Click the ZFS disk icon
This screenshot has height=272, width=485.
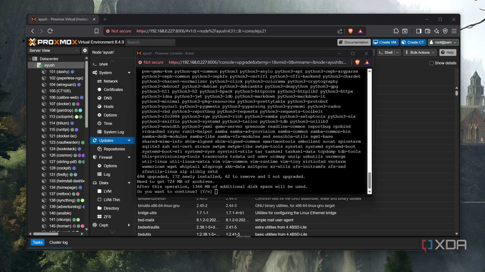click(100, 217)
